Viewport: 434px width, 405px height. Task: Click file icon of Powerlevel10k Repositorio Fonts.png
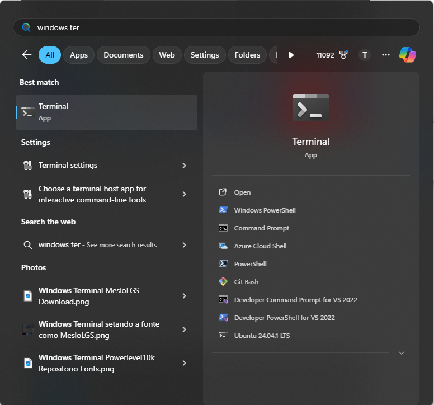point(28,363)
